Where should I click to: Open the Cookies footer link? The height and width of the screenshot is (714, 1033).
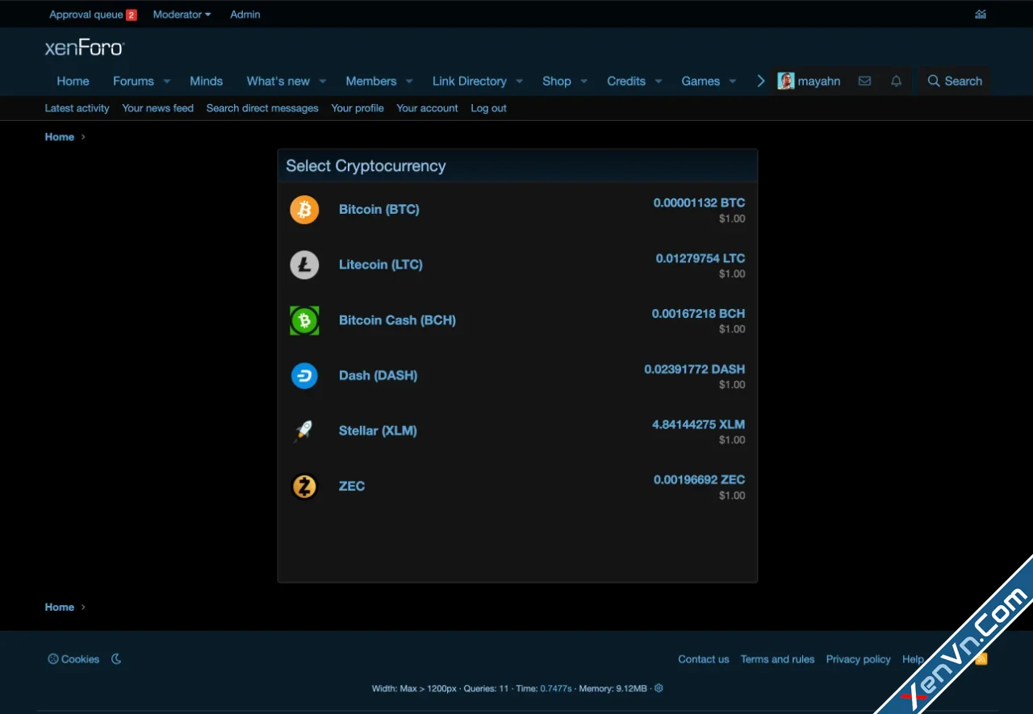pyautogui.click(x=73, y=659)
